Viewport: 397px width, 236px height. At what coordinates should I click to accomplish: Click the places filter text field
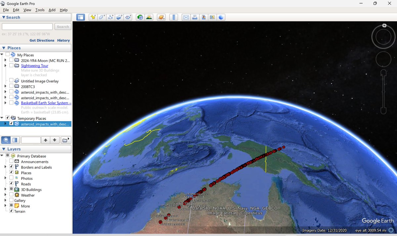(31, 140)
